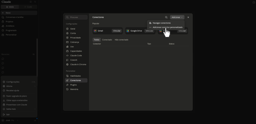The image size is (256, 124).
Task: Open Cobrança settings section
Action: (76, 42)
